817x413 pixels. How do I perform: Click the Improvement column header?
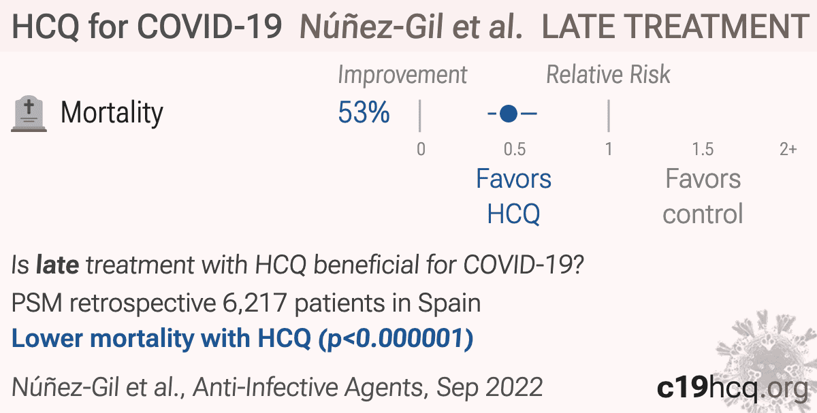[x=402, y=75]
